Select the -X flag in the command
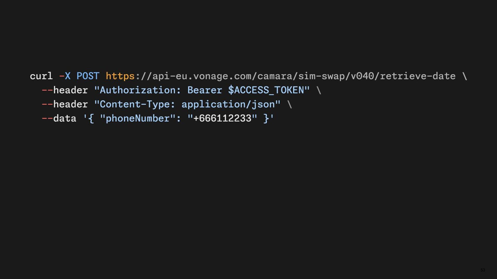This screenshot has width=497, height=279. pyautogui.click(x=65, y=76)
